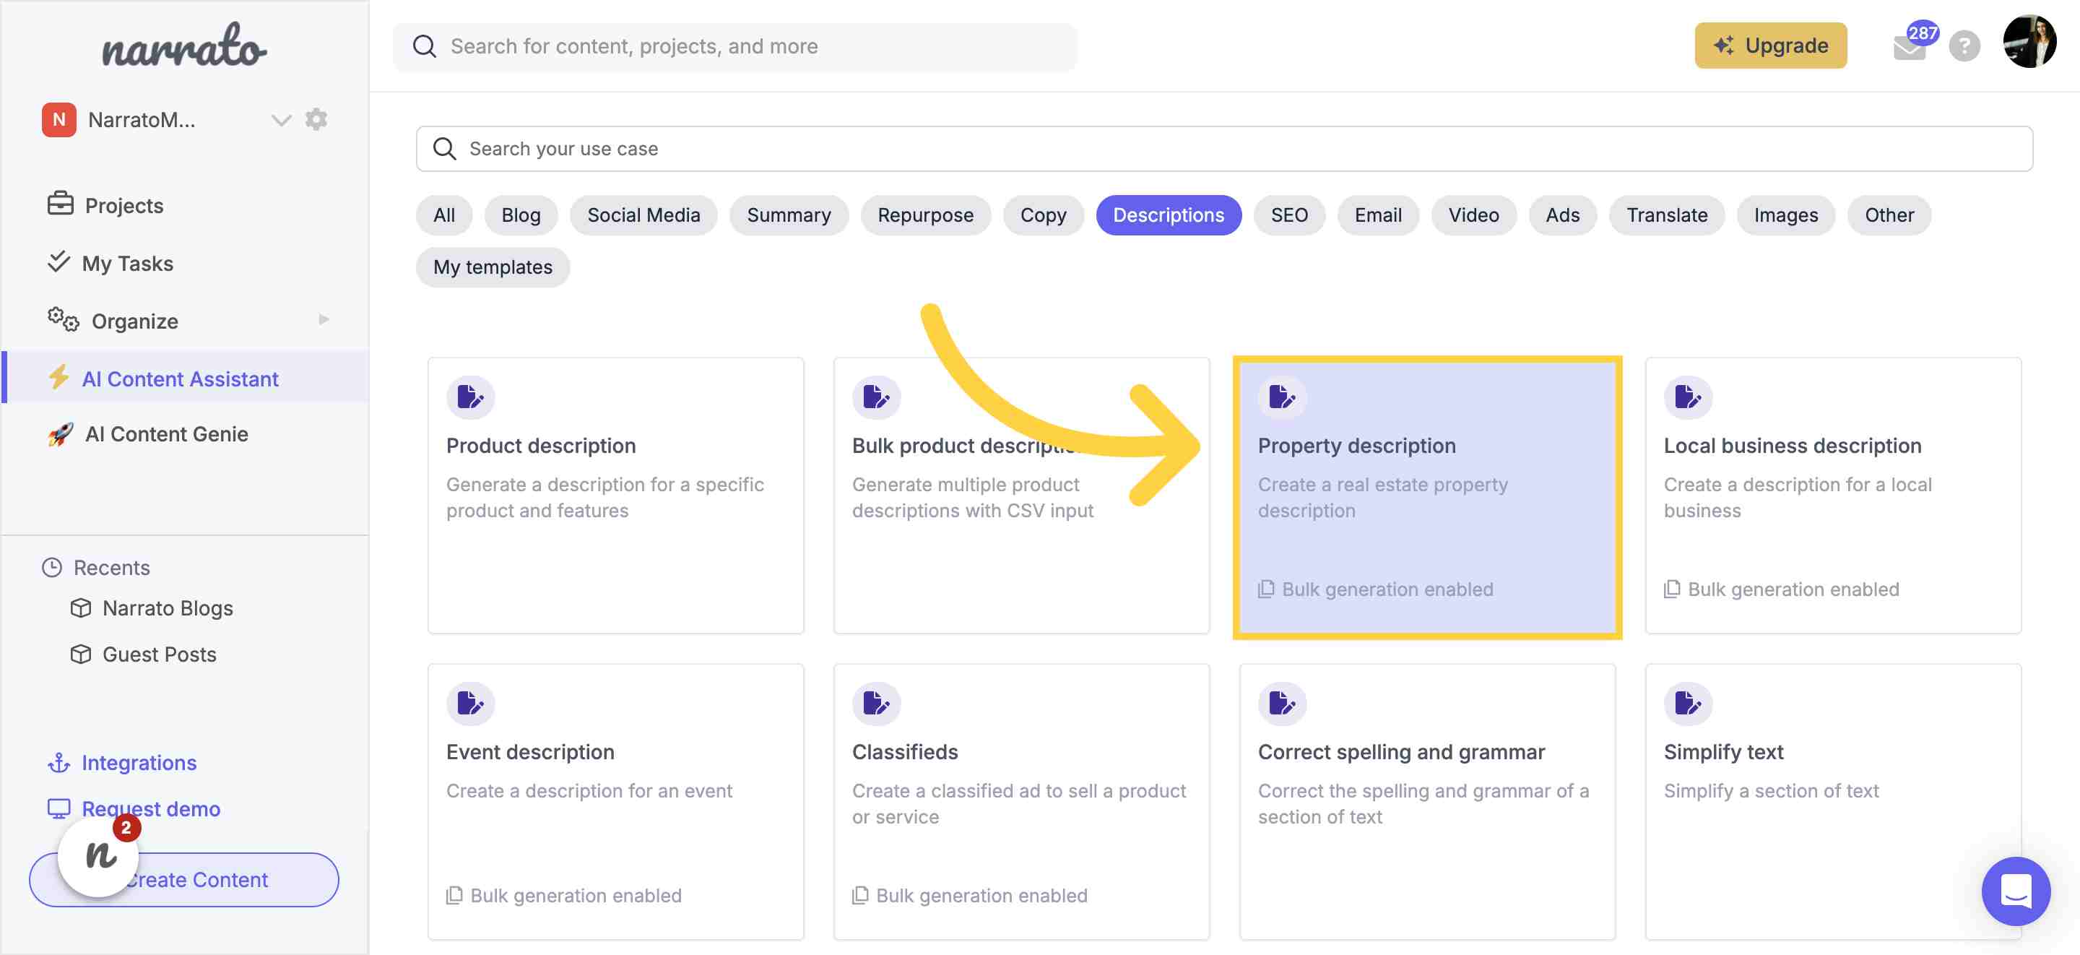Select the All filter tab
The image size is (2080, 955).
[x=444, y=215]
